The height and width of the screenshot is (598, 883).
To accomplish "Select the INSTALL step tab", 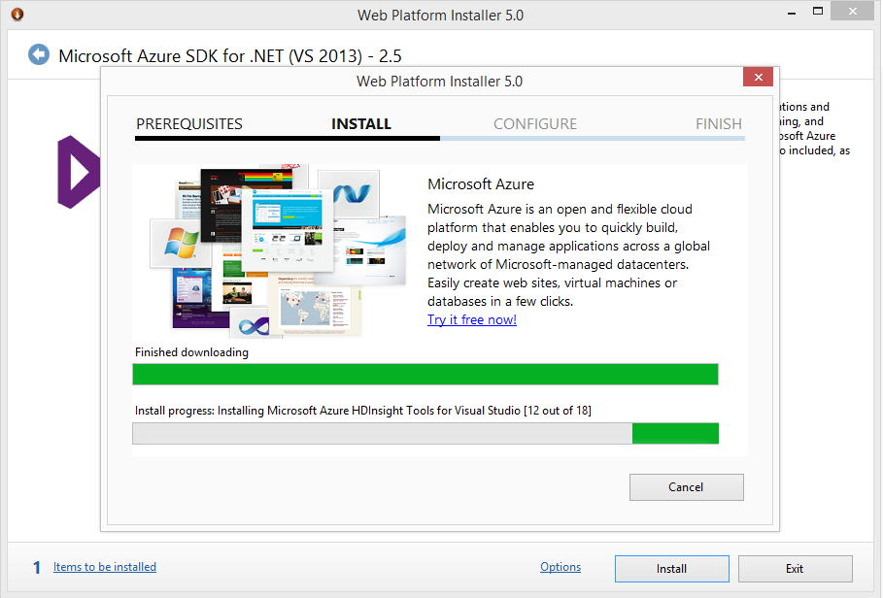I will click(x=361, y=123).
